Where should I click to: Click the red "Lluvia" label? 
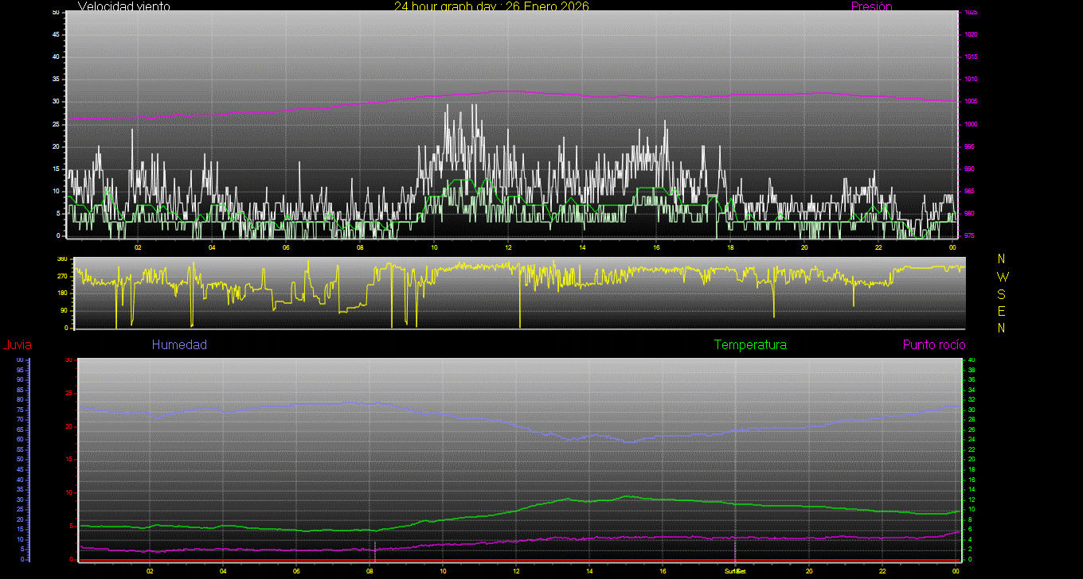tap(18, 345)
